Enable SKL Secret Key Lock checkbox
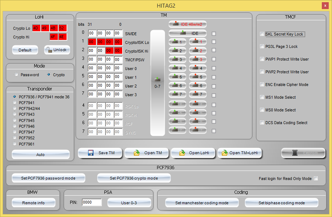Viewport: 332px width, 217px height. pyautogui.click(x=262, y=34)
